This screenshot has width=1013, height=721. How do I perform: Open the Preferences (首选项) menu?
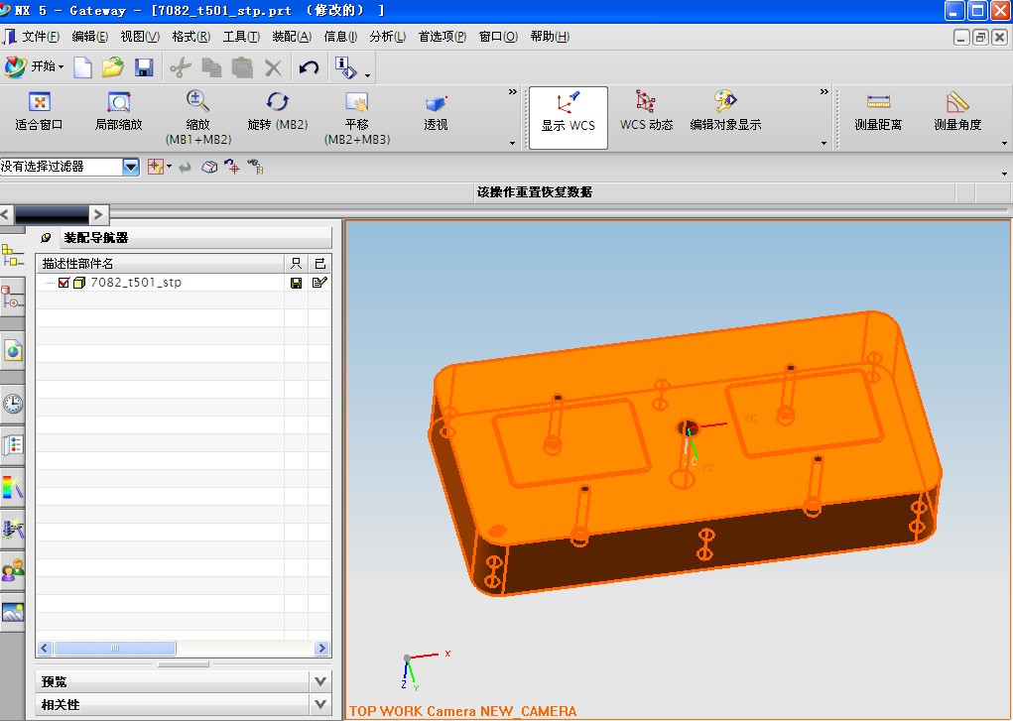tap(443, 37)
